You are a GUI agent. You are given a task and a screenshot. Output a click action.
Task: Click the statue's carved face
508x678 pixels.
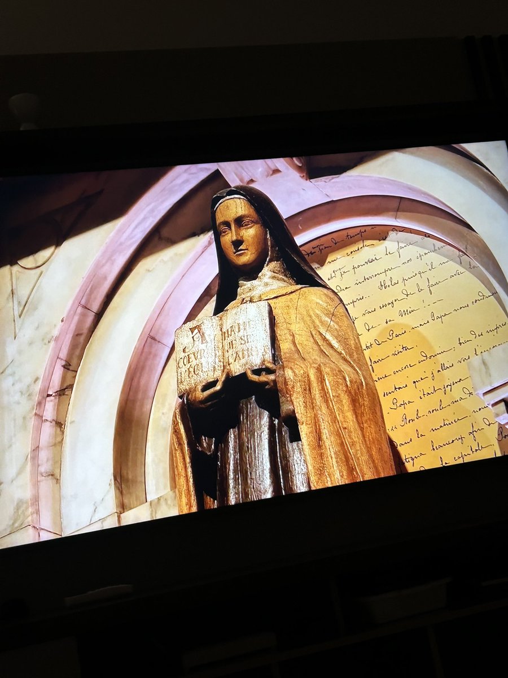(241, 233)
